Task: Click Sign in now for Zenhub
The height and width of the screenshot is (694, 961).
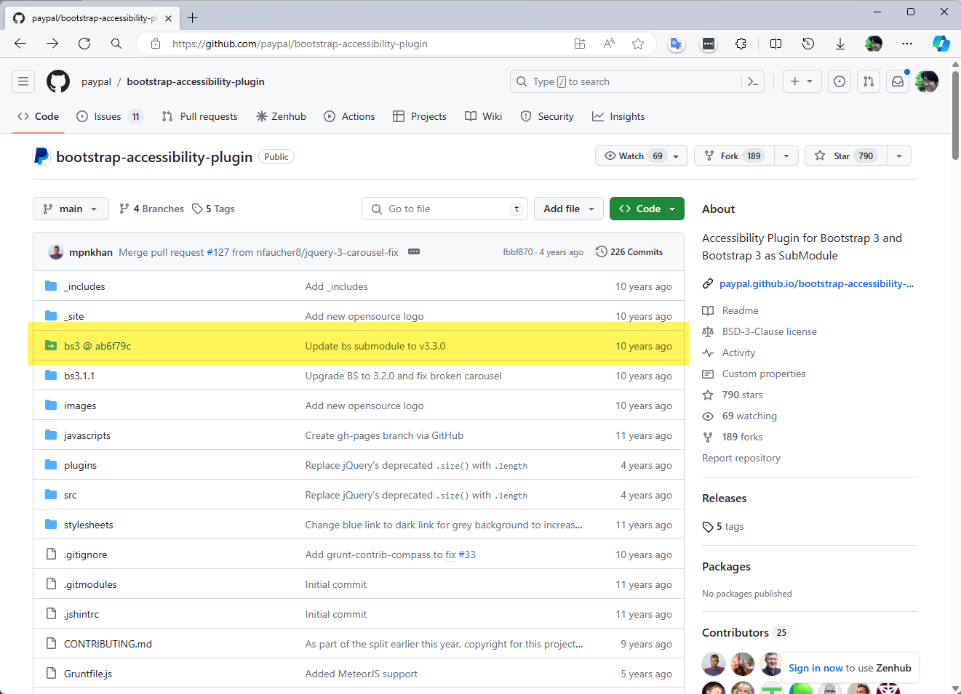Action: click(816, 668)
